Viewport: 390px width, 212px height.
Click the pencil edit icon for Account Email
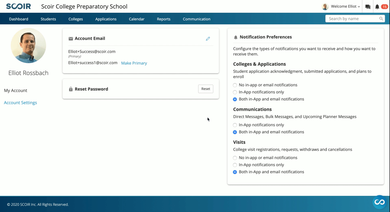208,39
